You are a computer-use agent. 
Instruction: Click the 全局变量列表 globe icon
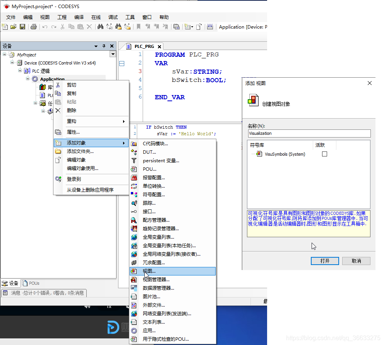point(134,237)
